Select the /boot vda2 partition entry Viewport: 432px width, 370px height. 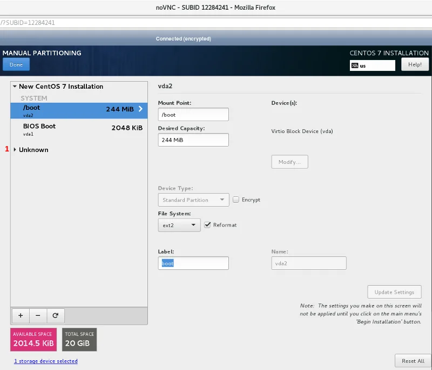point(76,110)
